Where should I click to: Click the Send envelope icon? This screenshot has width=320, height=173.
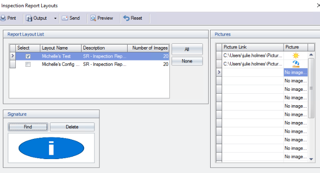point(65,18)
